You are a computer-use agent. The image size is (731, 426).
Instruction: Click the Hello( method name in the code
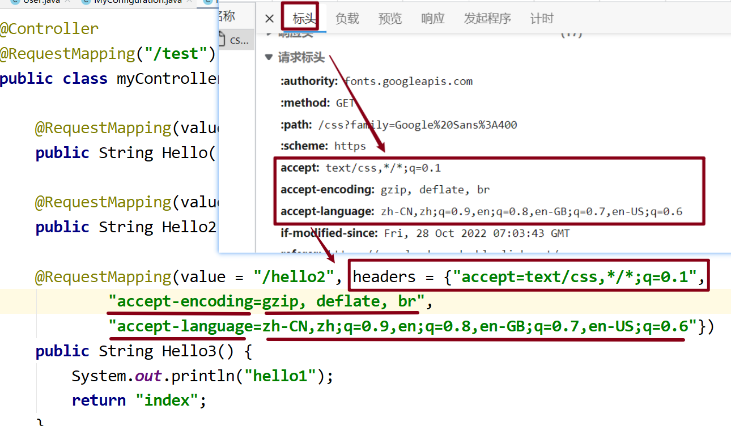point(184,153)
